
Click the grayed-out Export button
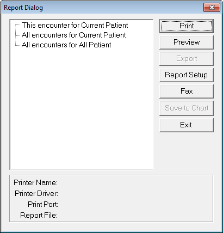pos(187,59)
